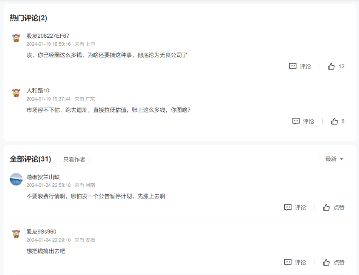
Task: Like the comment with 8 thumbs-up
Action: click(334, 121)
